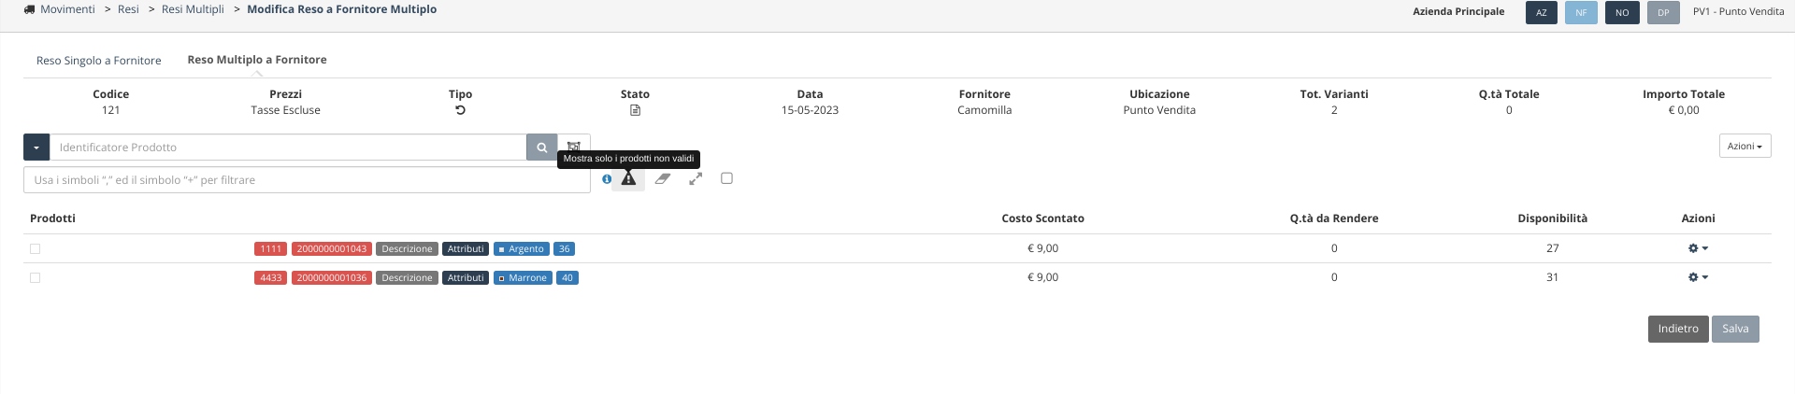The height and width of the screenshot is (394, 1795).
Task: Open the gear actions menu for Argento row
Action: pos(1698,248)
